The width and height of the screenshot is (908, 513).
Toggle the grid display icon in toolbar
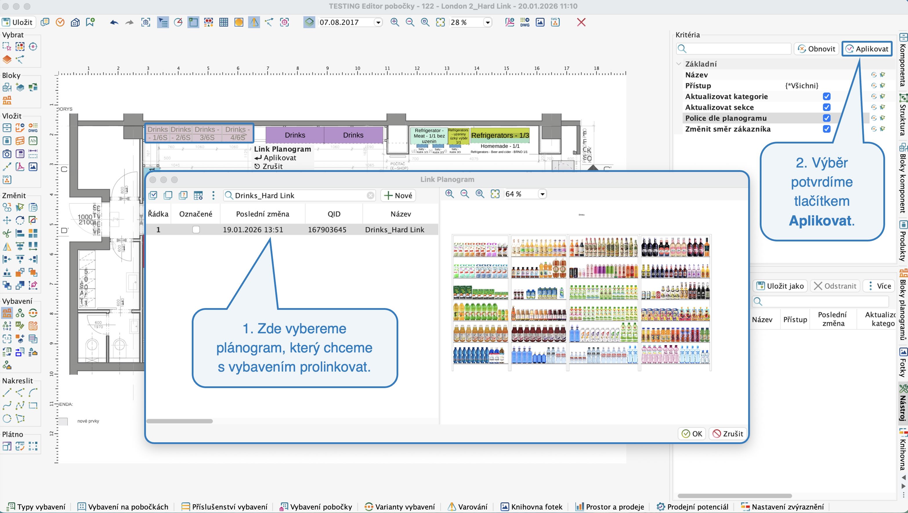(224, 22)
